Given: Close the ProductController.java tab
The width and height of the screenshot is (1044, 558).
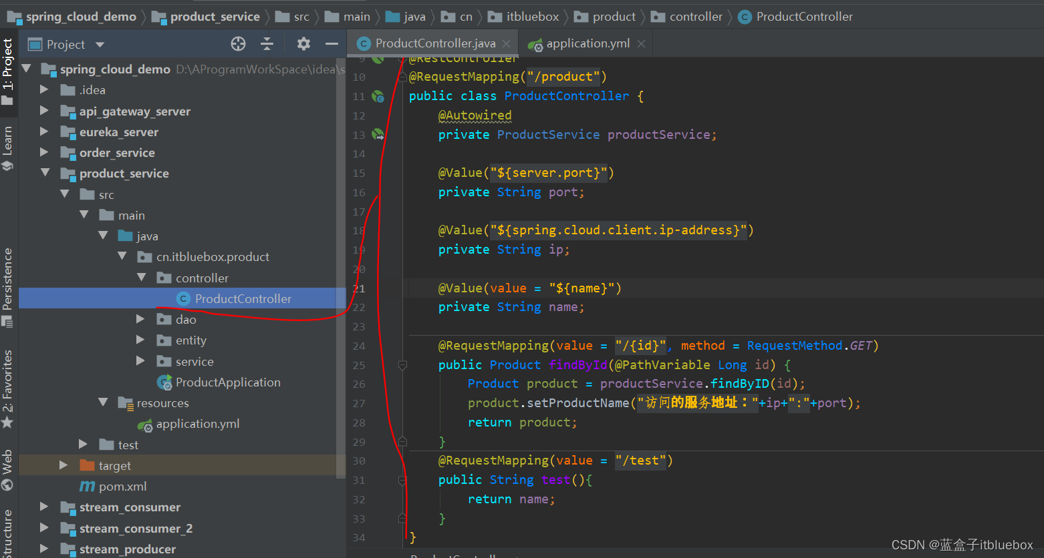Looking at the screenshot, I should (x=506, y=43).
